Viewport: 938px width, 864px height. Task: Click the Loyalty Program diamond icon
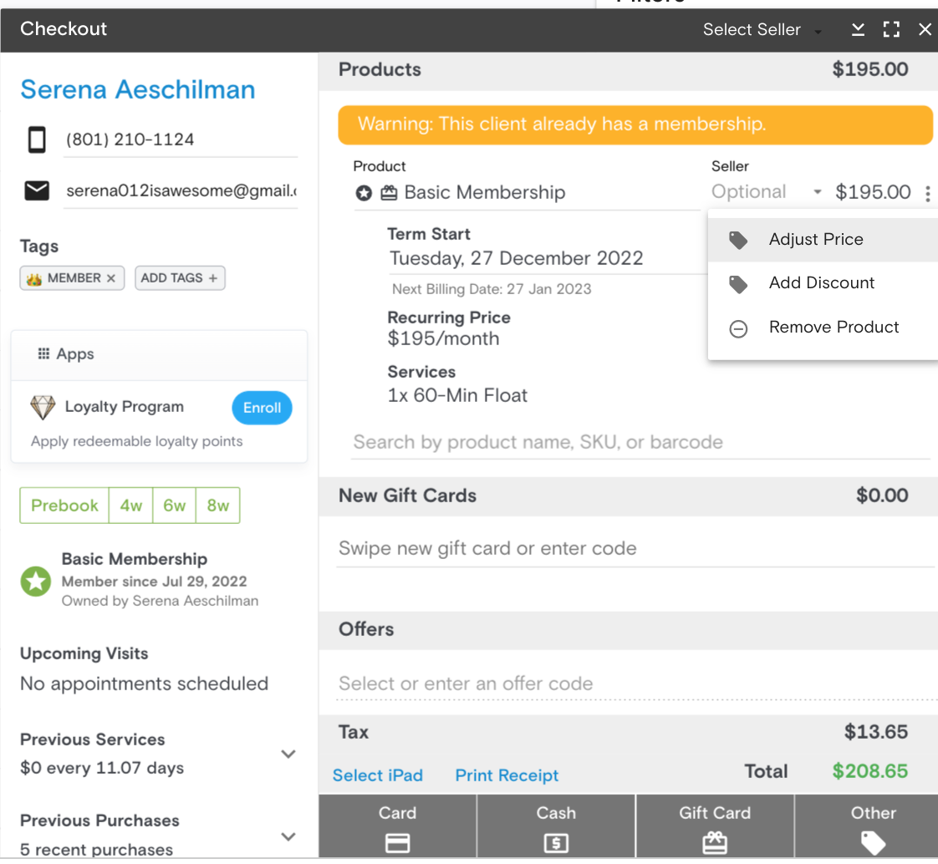pyautogui.click(x=43, y=408)
